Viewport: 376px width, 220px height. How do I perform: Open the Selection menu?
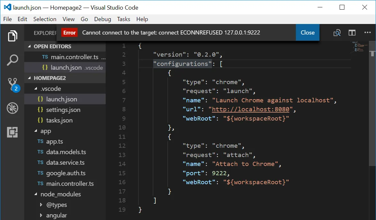click(x=45, y=19)
